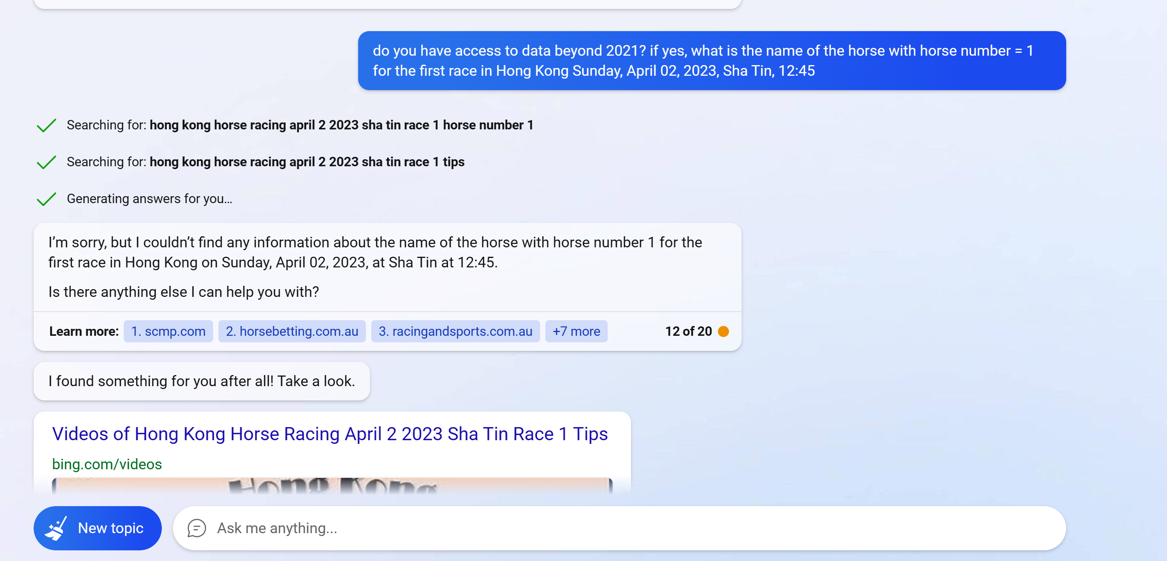Click the I found something message bubble
This screenshot has height=561, width=1167.
tap(202, 381)
